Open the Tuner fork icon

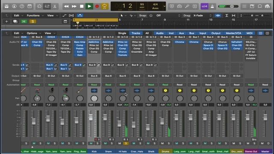point(187,6)
